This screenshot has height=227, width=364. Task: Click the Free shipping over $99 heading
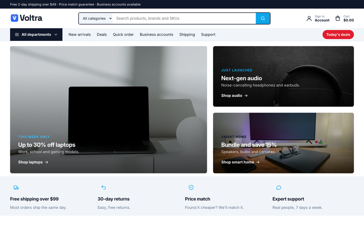pos(34,199)
